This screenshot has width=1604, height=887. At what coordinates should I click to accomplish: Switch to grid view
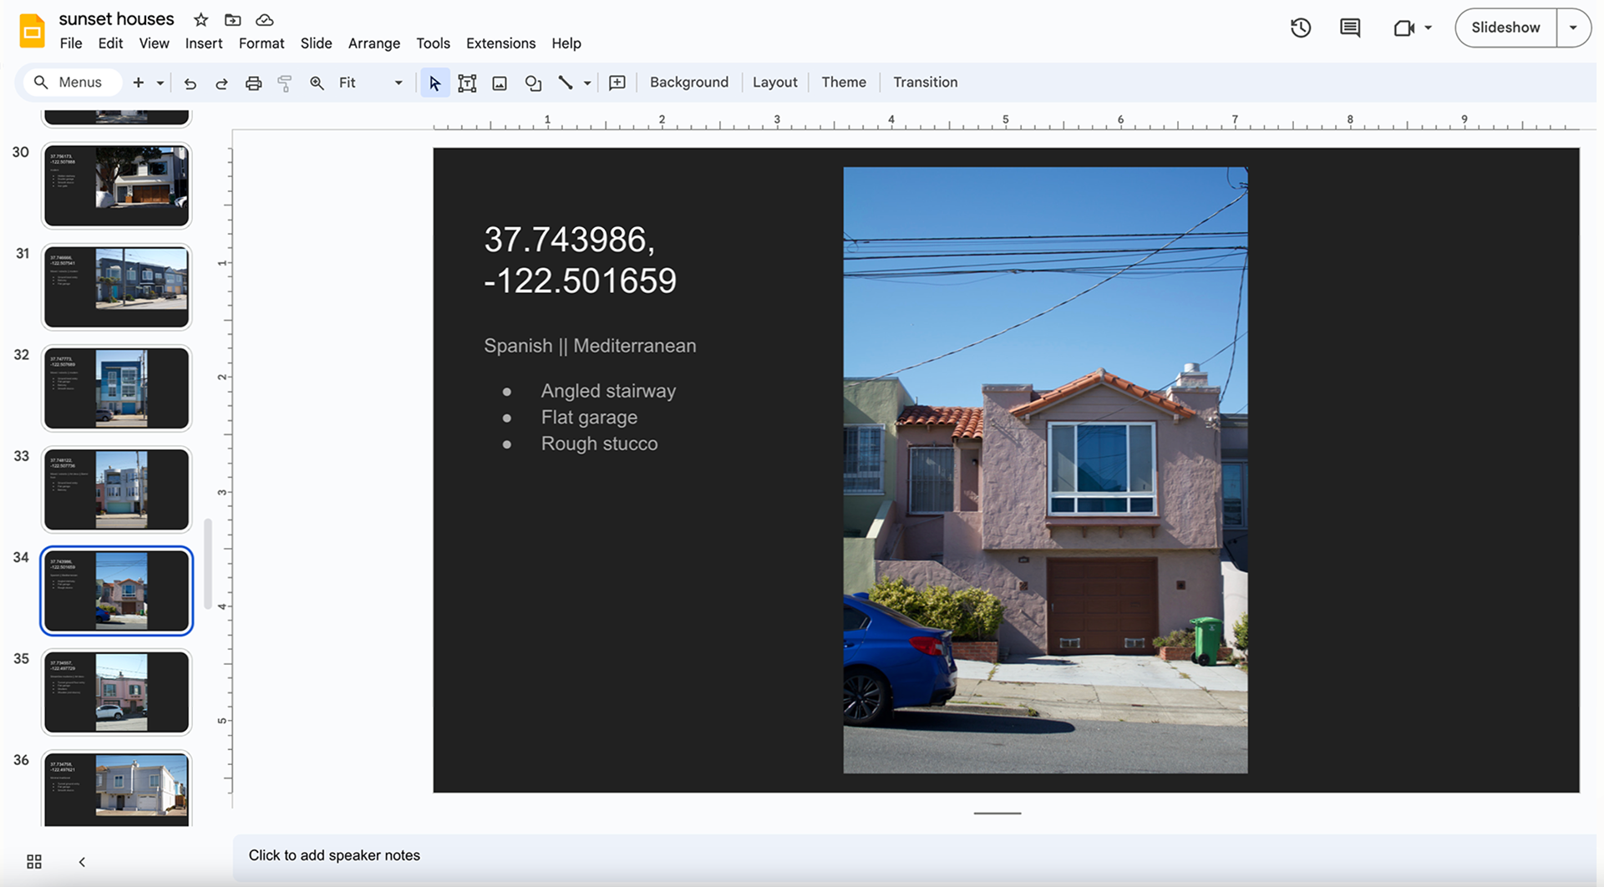pos(34,861)
